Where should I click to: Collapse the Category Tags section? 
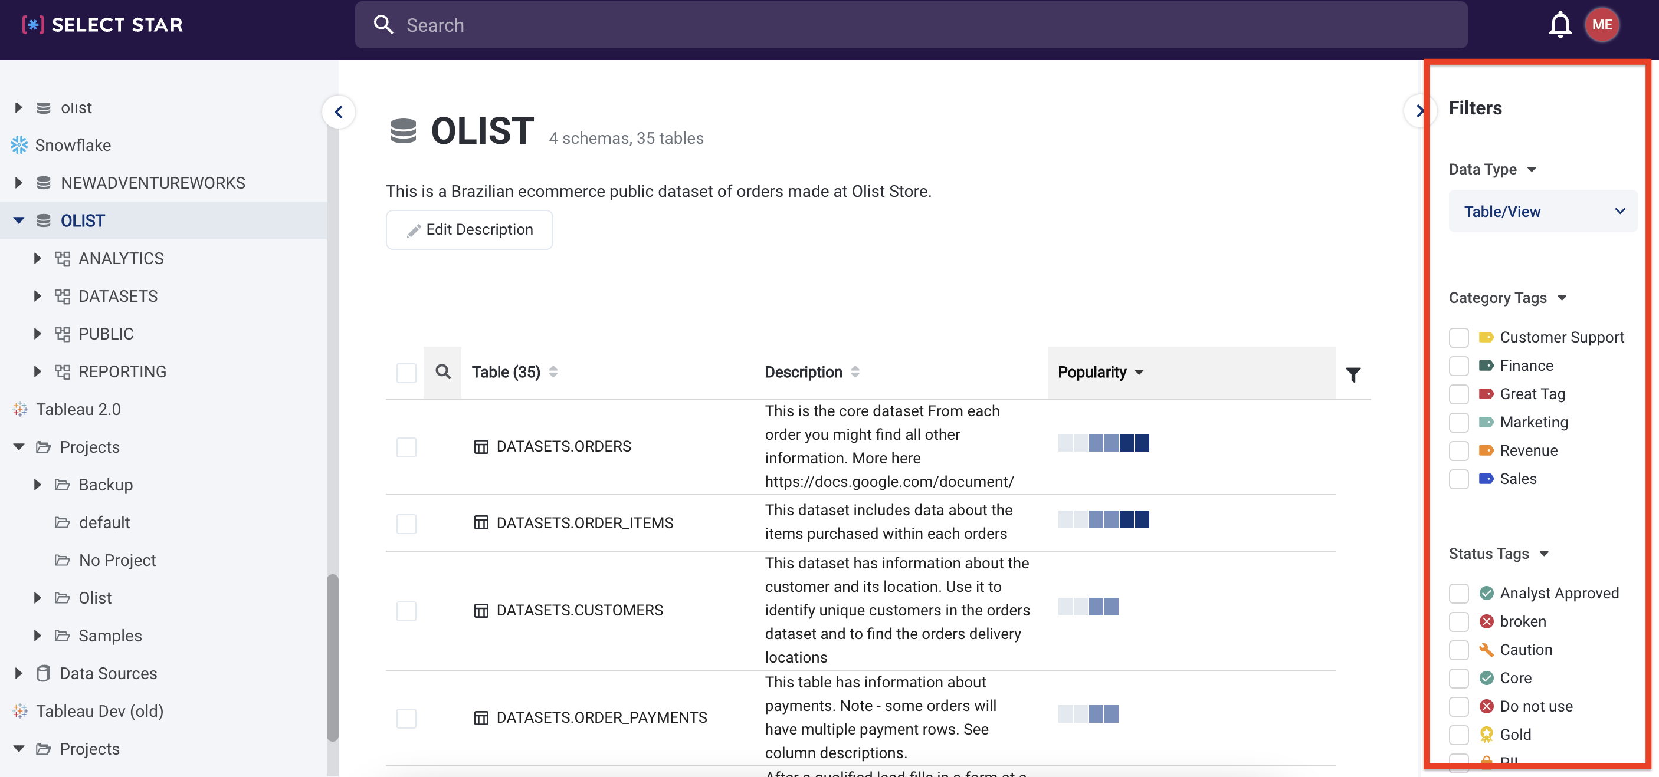click(1561, 298)
